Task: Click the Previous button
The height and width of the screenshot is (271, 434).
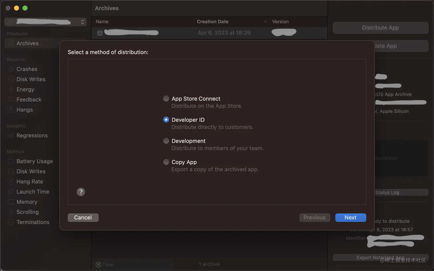Action: coord(315,217)
